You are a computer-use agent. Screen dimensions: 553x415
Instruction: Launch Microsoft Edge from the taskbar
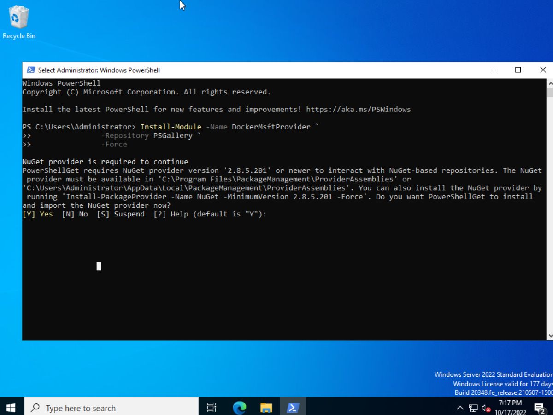coord(239,408)
